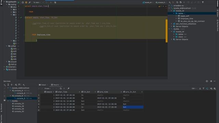219x123 pixels.
Task: Expand the san_francisco_bikeshare schema
Action: point(172,24)
